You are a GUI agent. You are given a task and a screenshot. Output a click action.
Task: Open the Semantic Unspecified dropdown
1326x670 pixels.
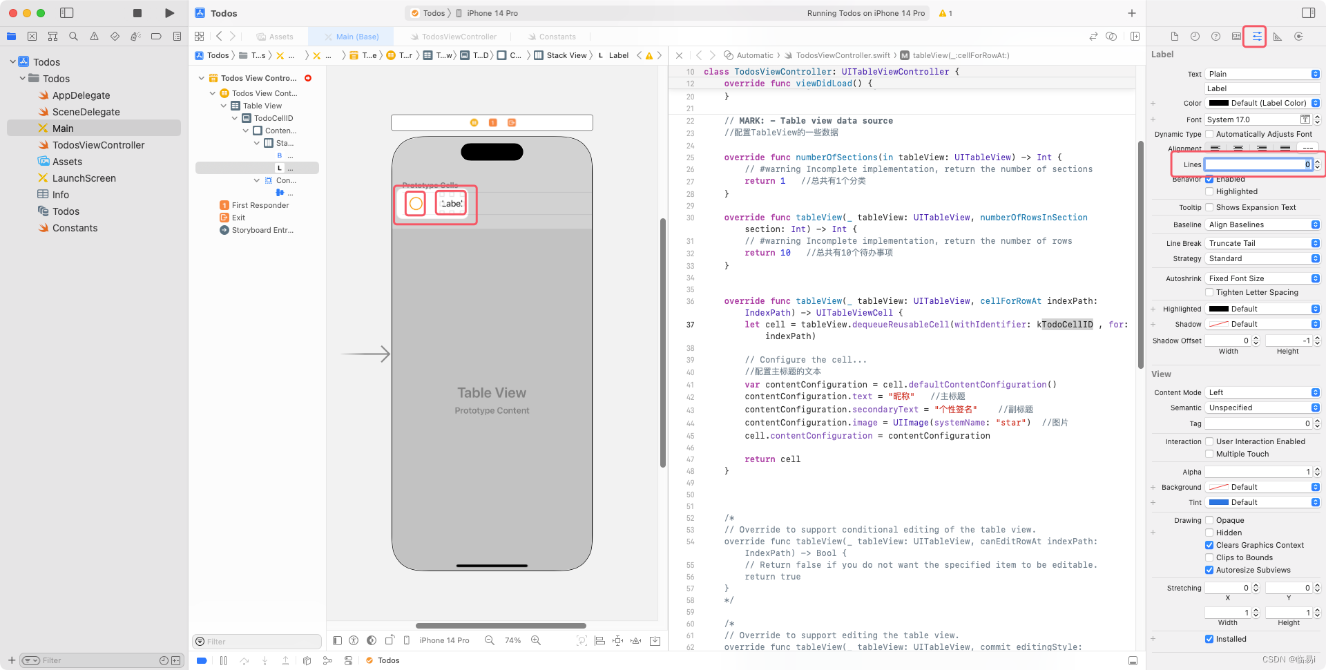pyautogui.click(x=1262, y=408)
